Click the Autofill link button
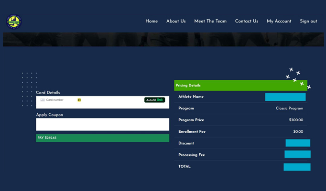Screen dimensions: 326x191 pyautogui.click(x=155, y=100)
